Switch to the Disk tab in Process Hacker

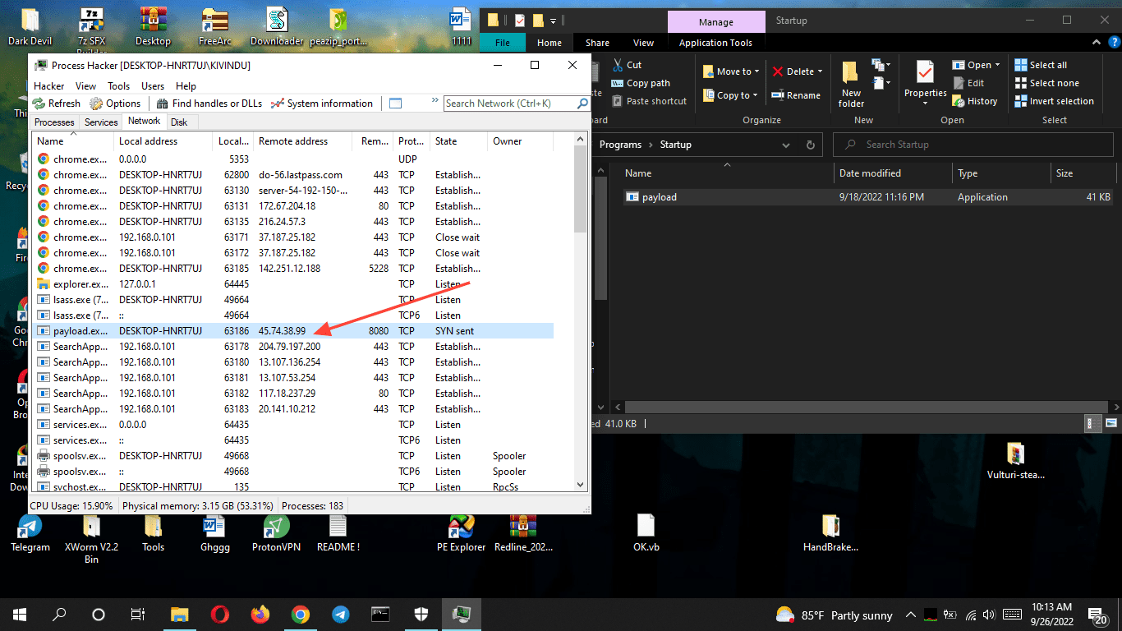tap(179, 122)
